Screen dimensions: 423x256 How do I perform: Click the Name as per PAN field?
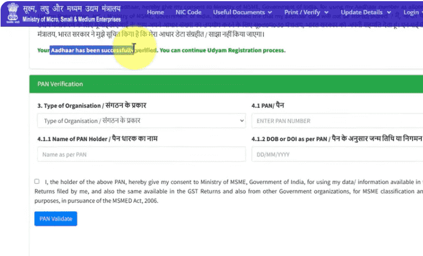(x=141, y=154)
